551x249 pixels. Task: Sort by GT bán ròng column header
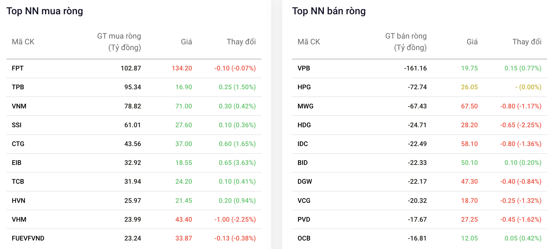tap(406, 42)
